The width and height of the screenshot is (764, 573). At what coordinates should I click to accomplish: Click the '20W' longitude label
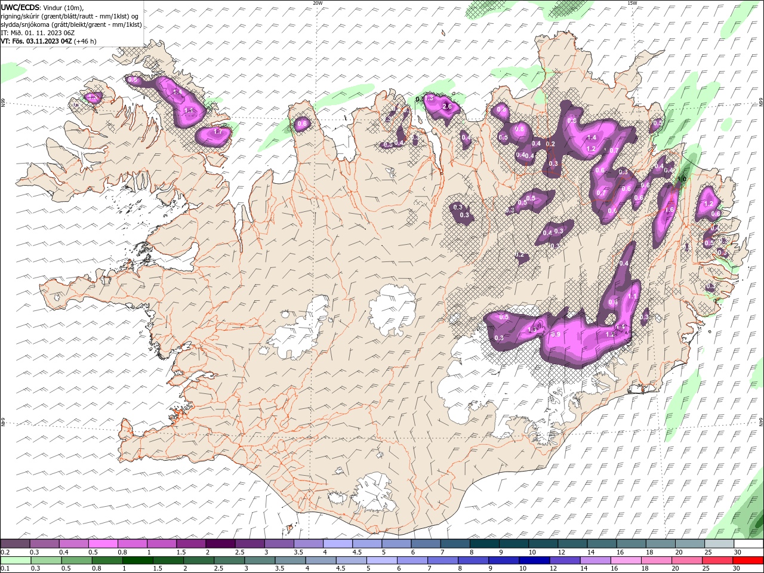click(x=318, y=3)
